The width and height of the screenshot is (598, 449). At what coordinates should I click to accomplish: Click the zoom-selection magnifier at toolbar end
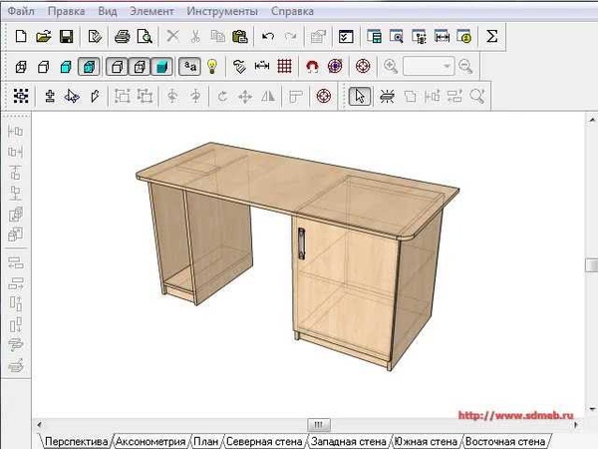point(477,96)
